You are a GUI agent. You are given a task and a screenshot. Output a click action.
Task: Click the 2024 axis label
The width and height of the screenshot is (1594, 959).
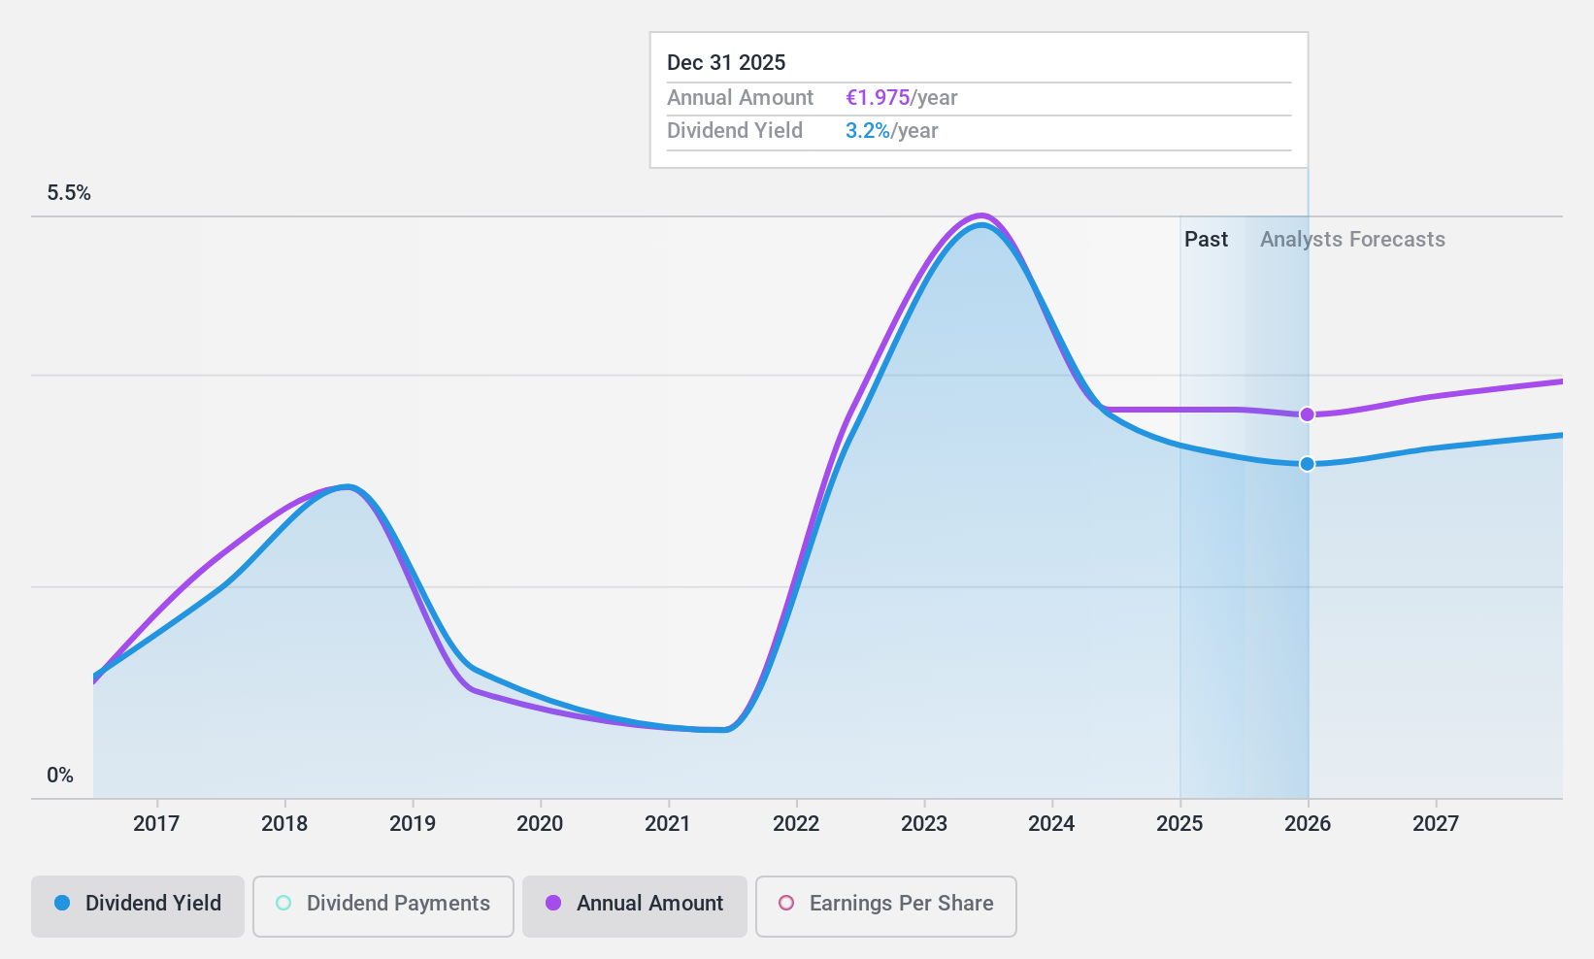coord(1051,824)
